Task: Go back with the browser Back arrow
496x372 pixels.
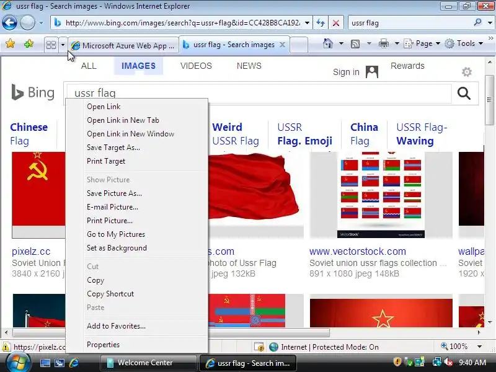Action: tap(9, 23)
